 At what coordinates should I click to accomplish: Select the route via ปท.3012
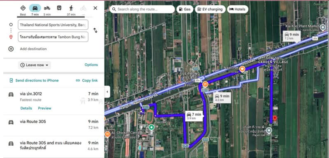tap(54, 101)
